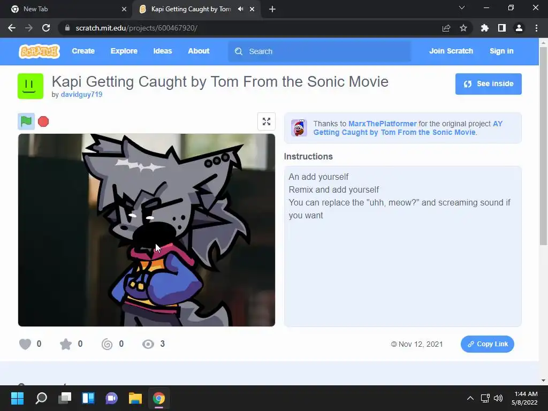Open Windows taskbar search

[41, 398]
